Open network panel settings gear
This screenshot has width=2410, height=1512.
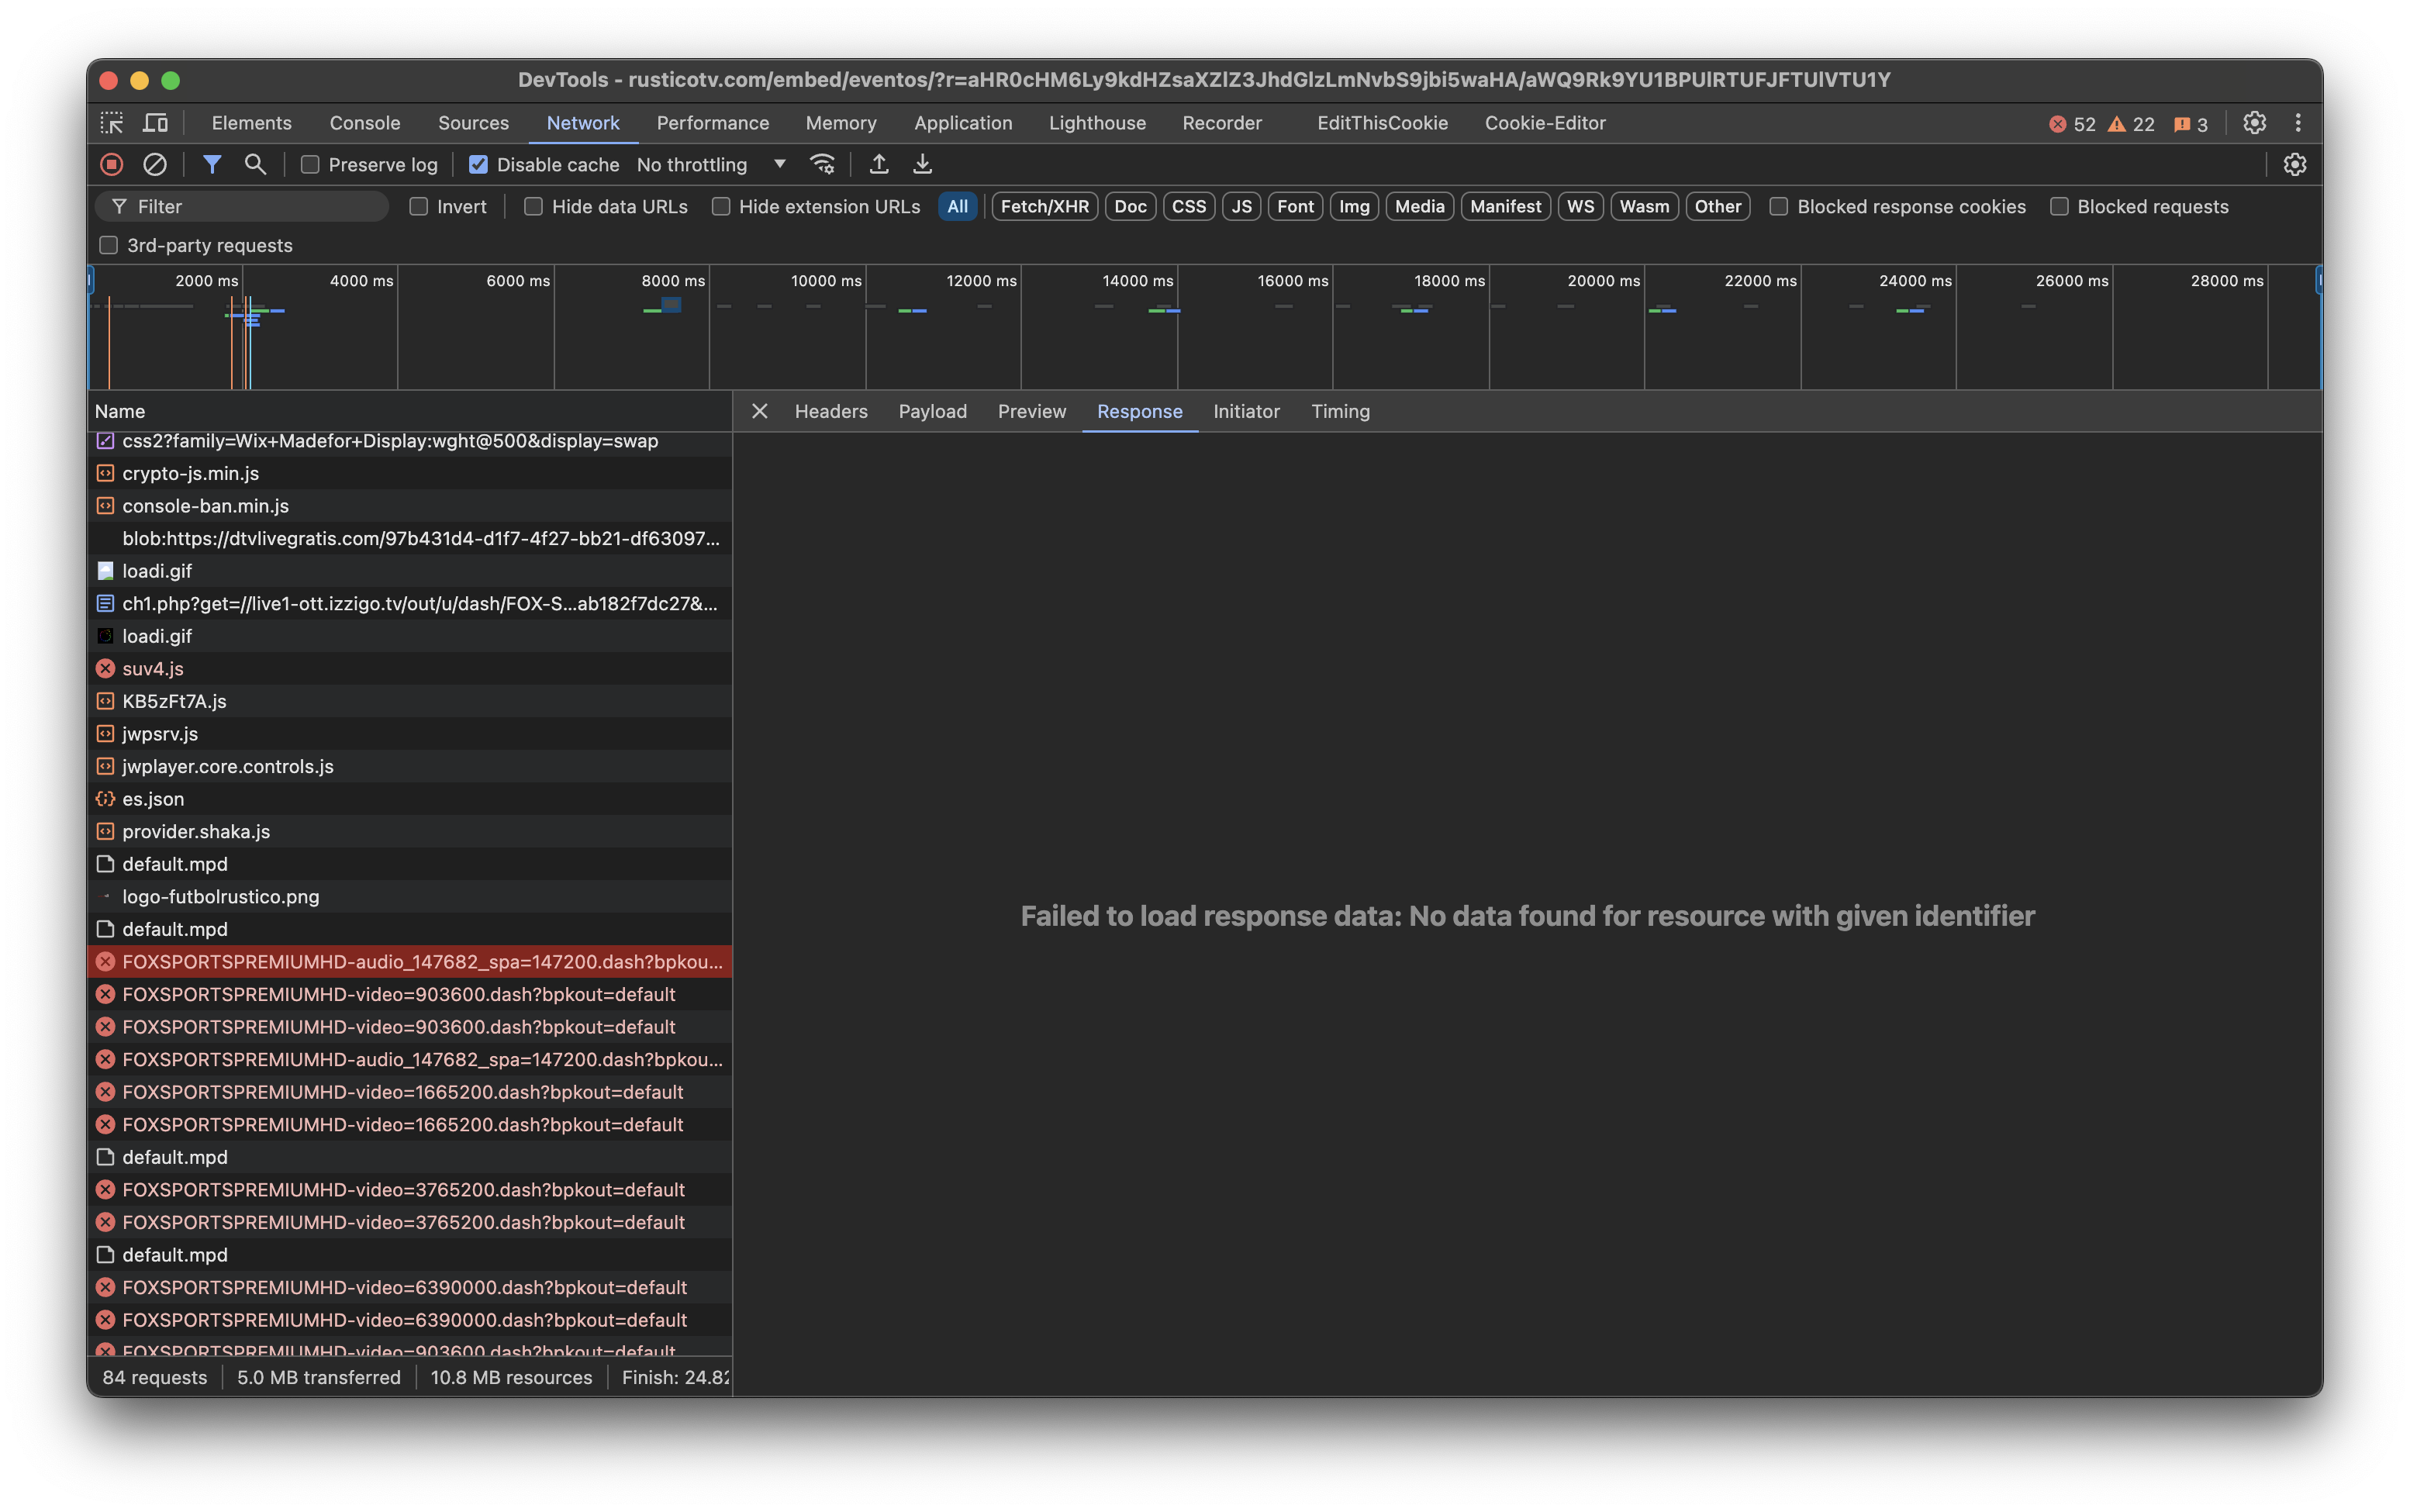(x=2294, y=165)
